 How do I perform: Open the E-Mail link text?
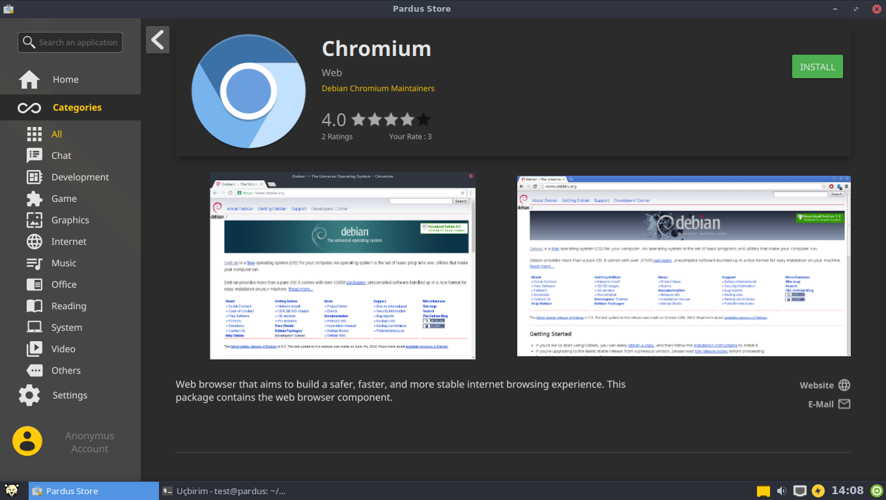coord(821,404)
